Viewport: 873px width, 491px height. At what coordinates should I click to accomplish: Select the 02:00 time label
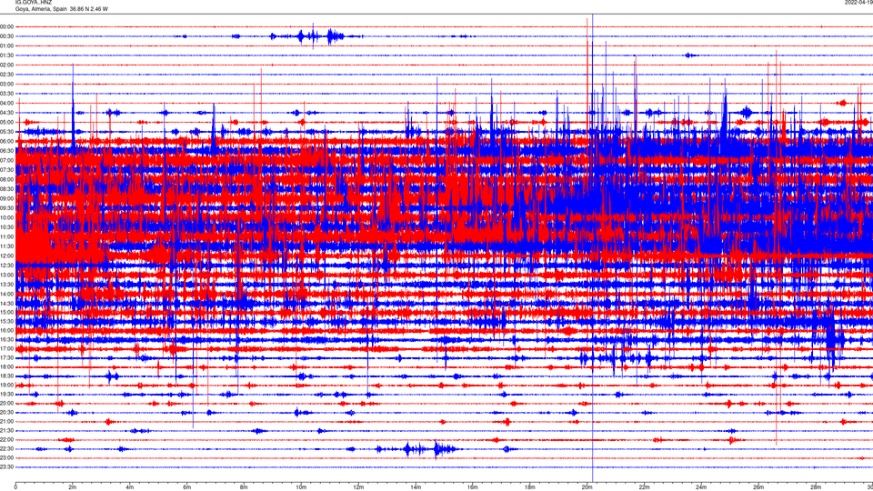pyautogui.click(x=6, y=65)
